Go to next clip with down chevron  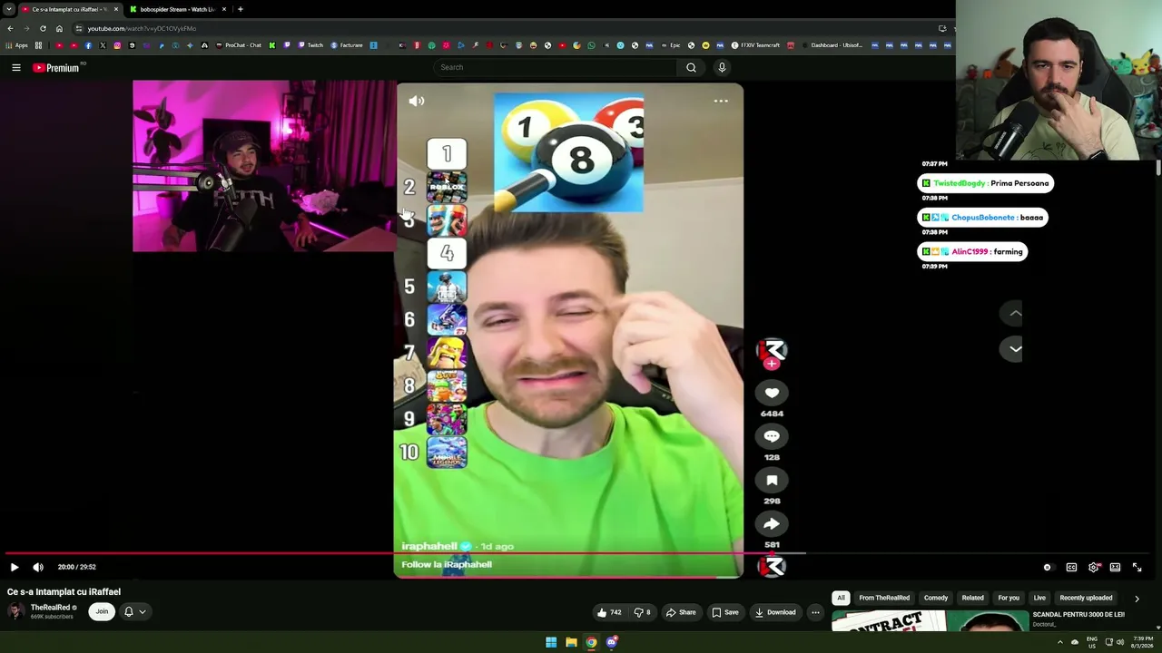pyautogui.click(x=1016, y=348)
